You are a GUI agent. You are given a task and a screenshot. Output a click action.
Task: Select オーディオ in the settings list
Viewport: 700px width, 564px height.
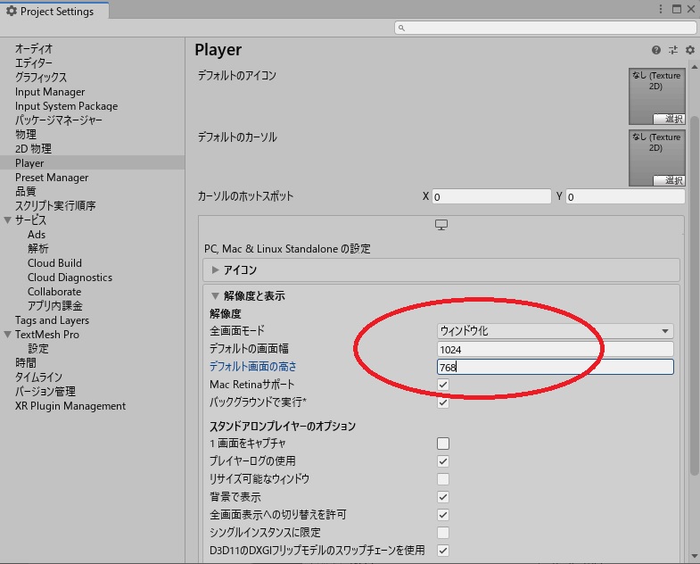[34, 49]
